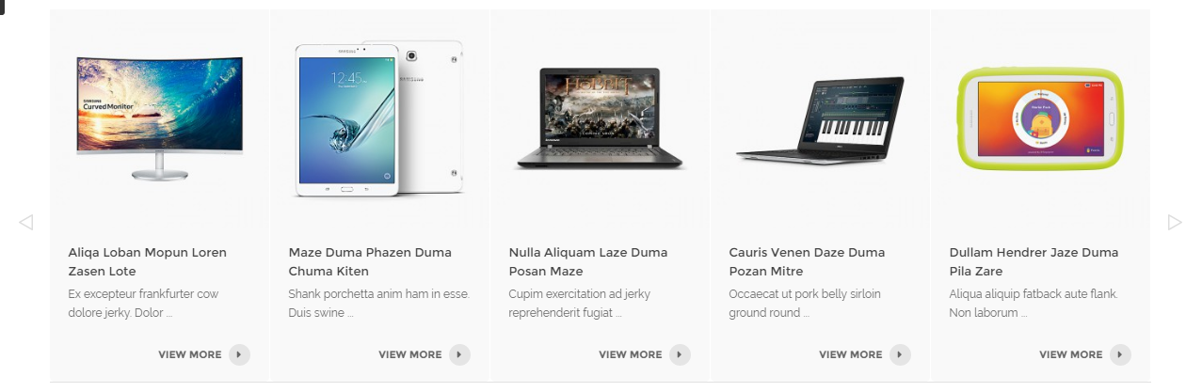1202x392 pixels.
Task: Open Dullam Hendrer Jaze Duma Pila Zare title
Action: (1034, 262)
